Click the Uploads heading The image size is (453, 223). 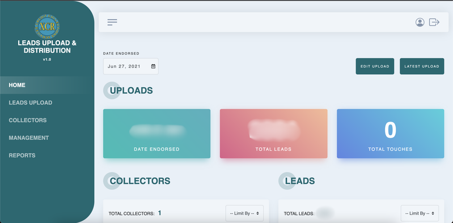131,91
